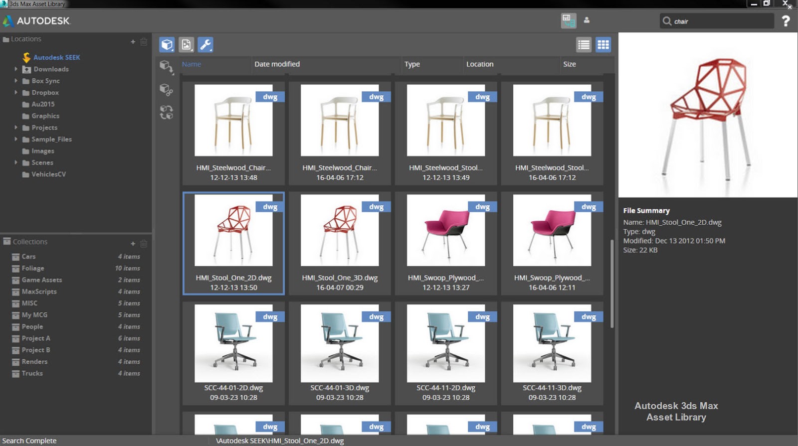
Task: Click the Autodesk logo
Action: 37,21
